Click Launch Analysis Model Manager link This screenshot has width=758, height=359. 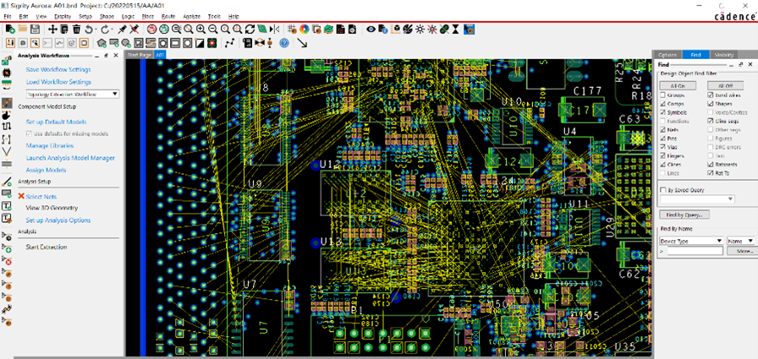[70, 158]
